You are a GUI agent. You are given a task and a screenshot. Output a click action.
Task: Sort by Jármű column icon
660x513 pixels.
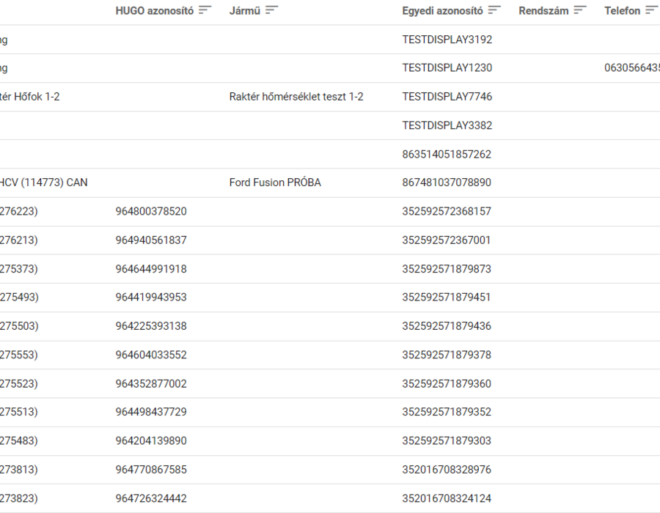[x=272, y=10]
